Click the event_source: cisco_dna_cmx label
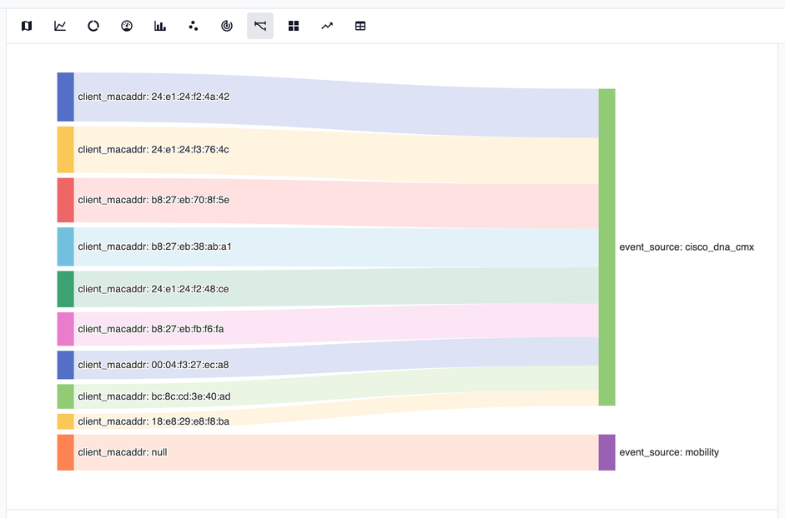 point(687,247)
